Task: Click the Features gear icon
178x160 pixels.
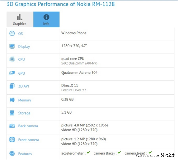Action: point(12,154)
